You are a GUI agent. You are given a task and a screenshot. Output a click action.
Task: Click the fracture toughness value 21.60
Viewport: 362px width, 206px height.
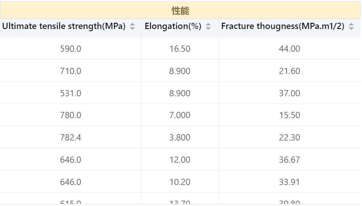289,71
